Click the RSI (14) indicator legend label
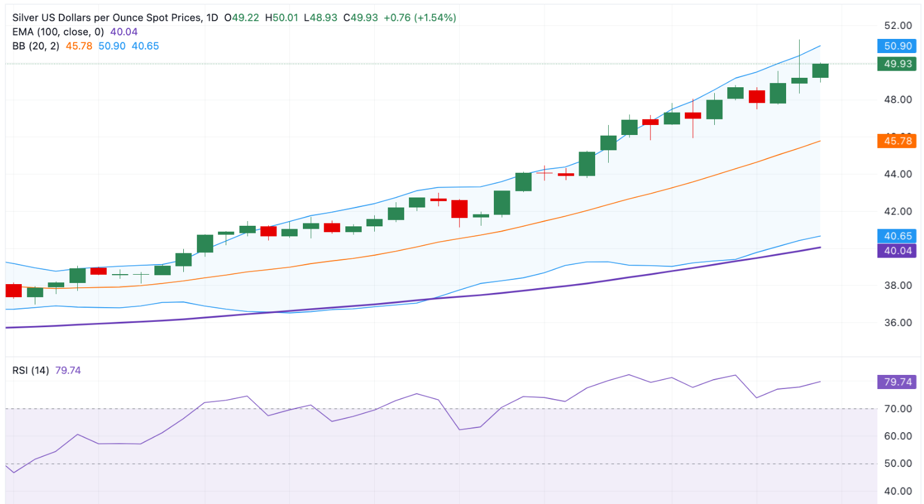The image size is (924, 504). tap(31, 370)
